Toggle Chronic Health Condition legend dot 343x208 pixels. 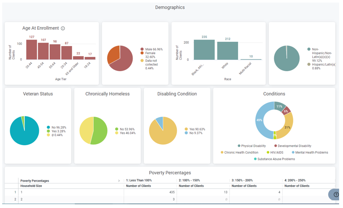pyautogui.click(x=222, y=152)
